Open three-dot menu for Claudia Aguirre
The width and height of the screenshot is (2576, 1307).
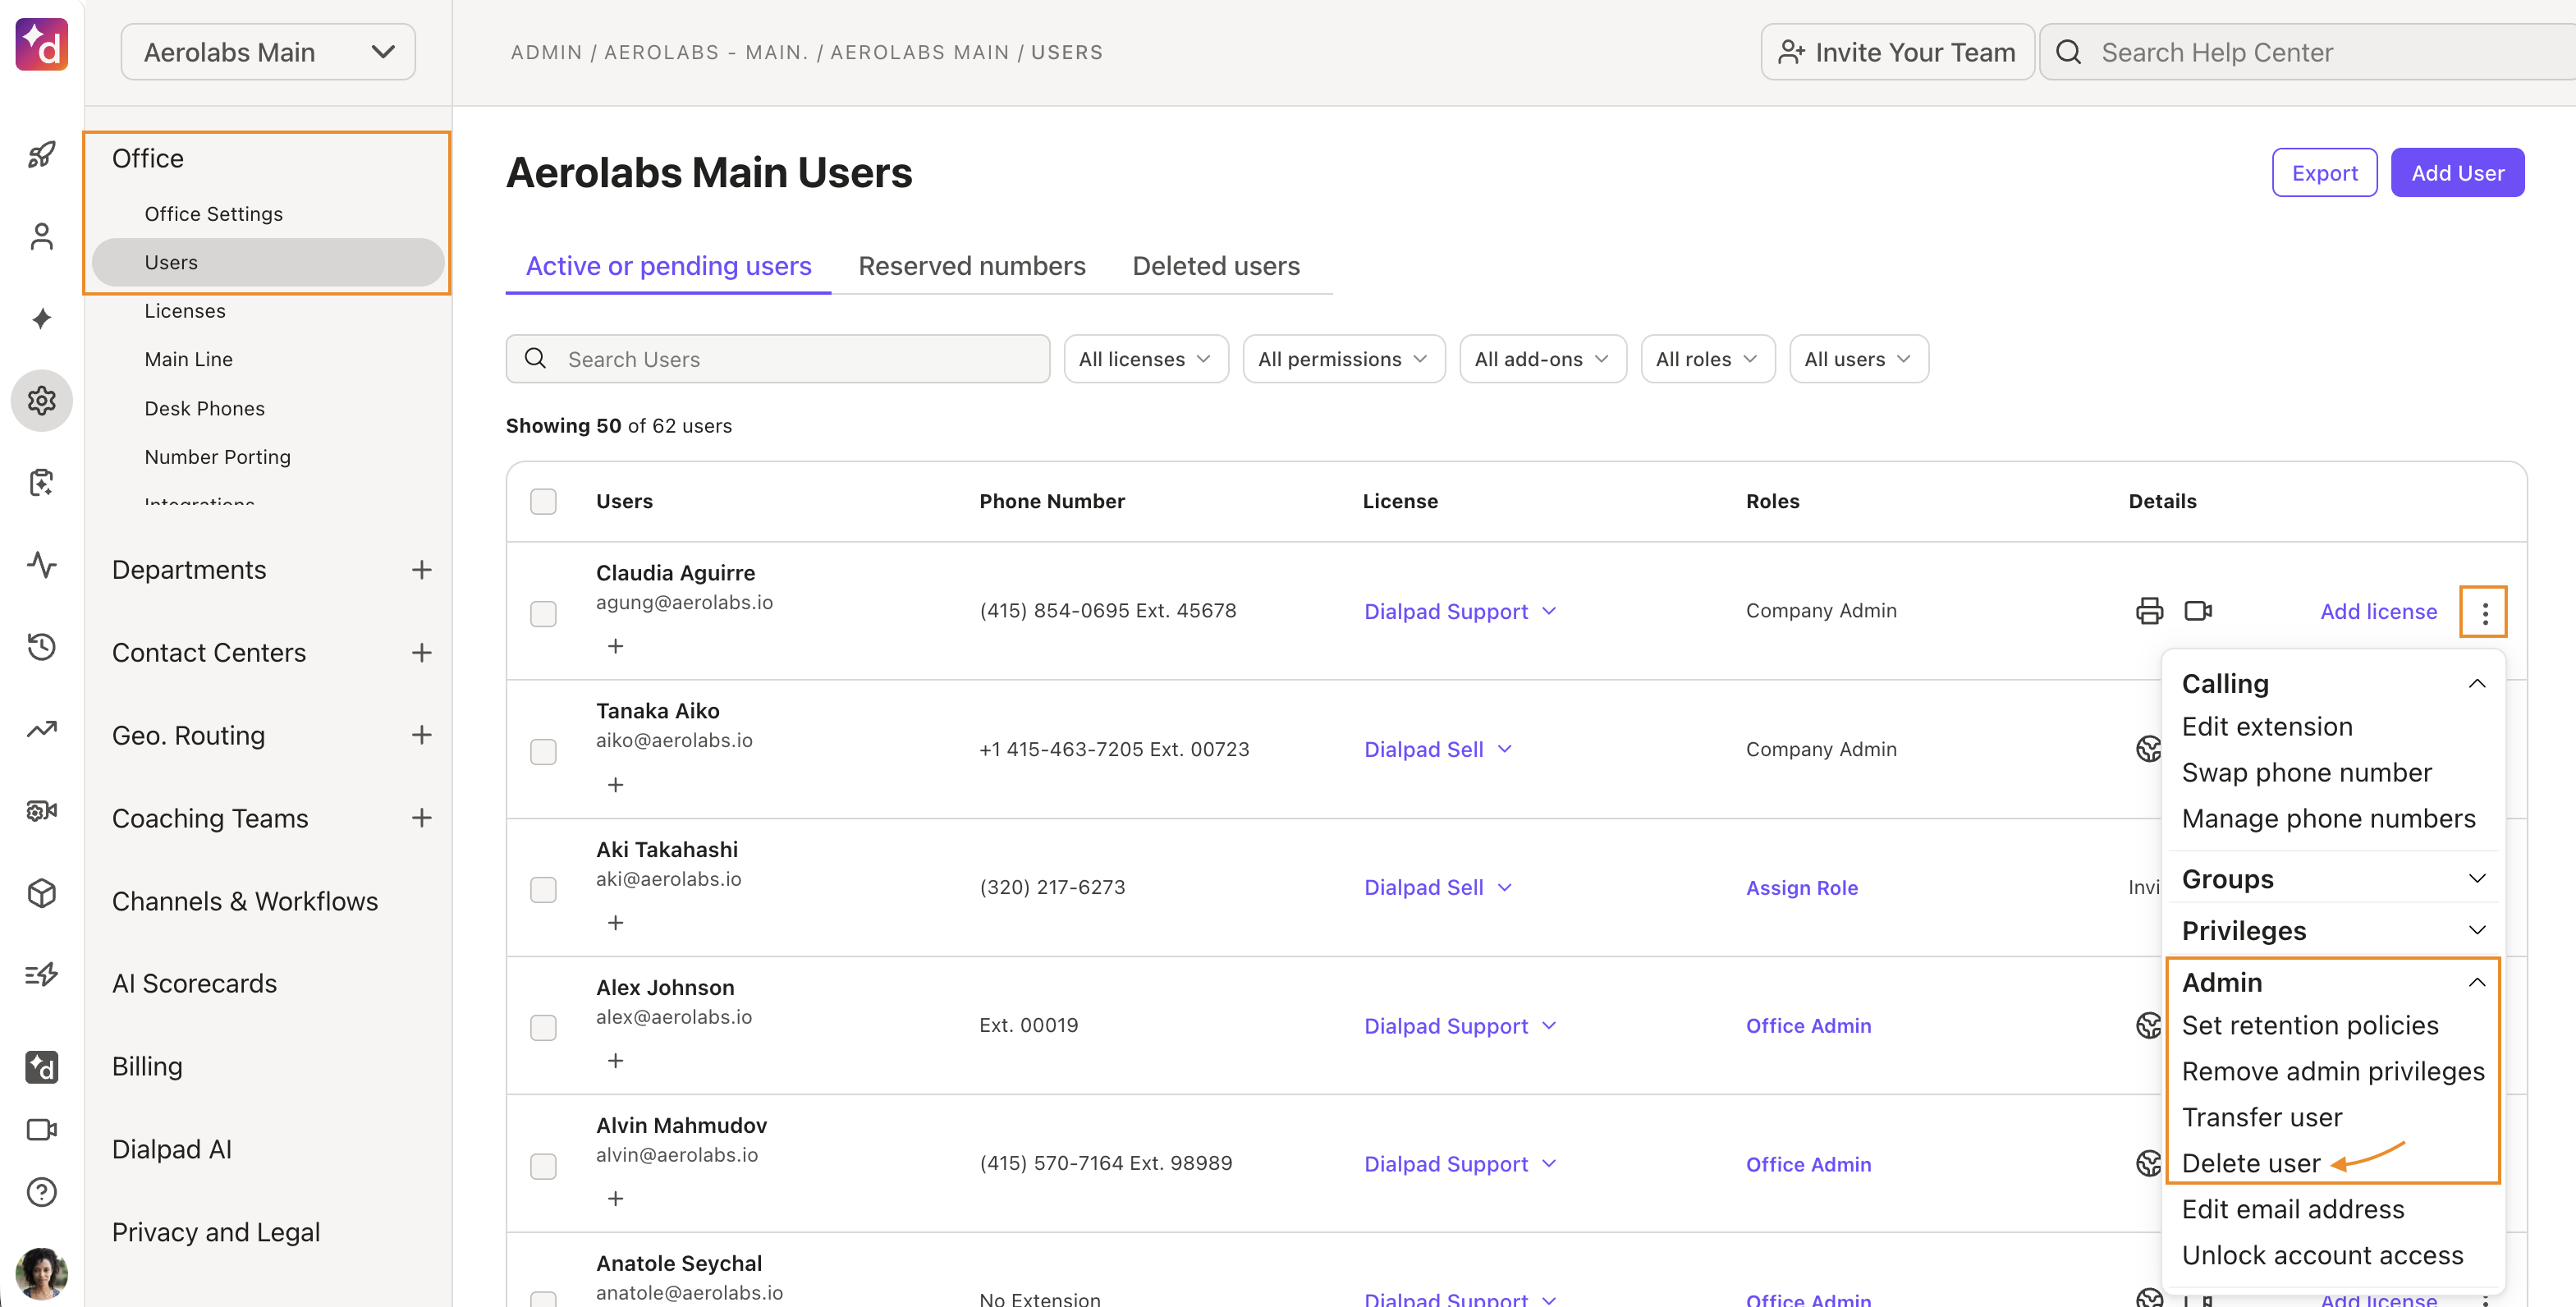click(x=2484, y=612)
